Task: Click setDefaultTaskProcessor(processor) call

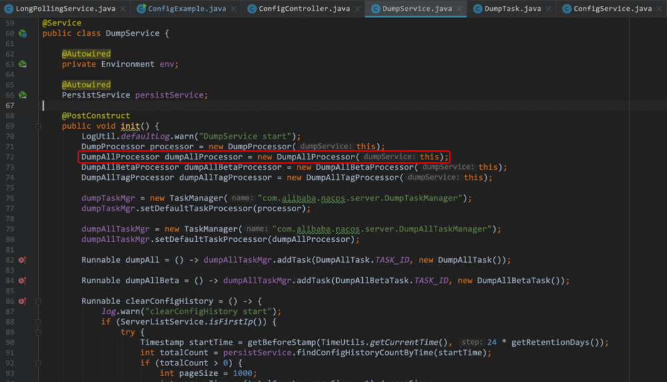Action: 223,209
